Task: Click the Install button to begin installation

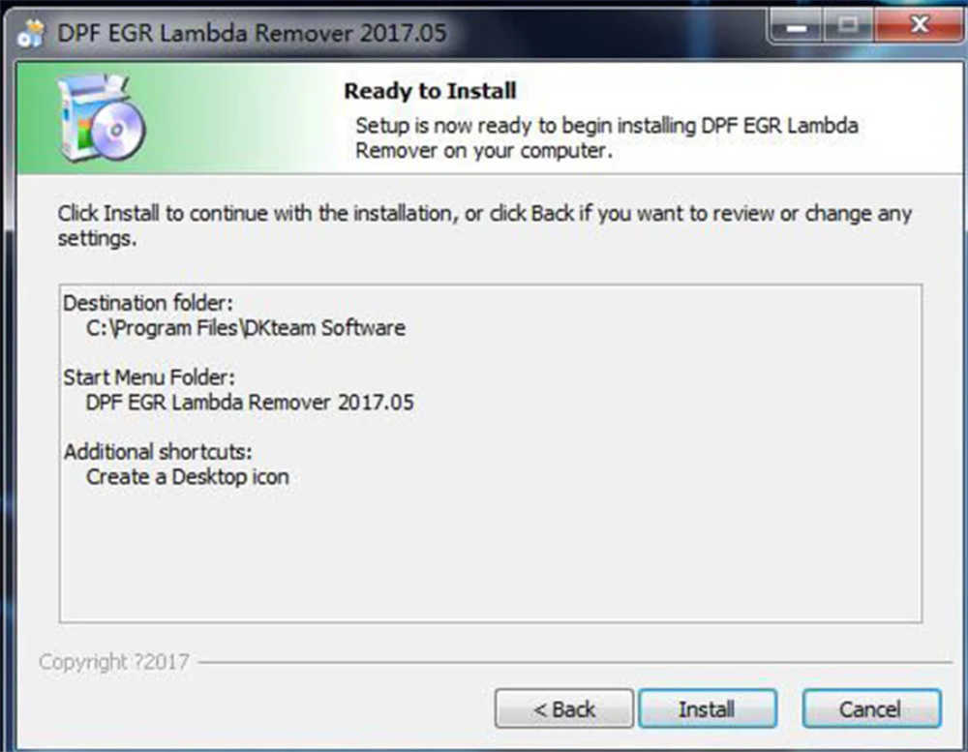Action: 708,708
